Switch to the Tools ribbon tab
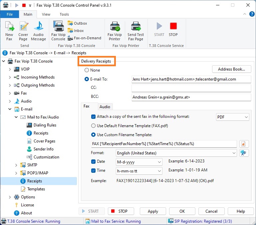 point(64,14)
